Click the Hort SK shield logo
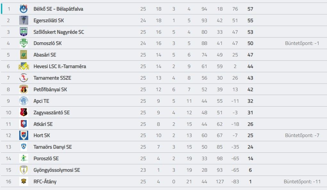This screenshot has width=327, height=190. [24, 135]
